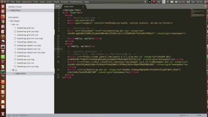
Task: Open the View menu
Action: tap(42, 2)
